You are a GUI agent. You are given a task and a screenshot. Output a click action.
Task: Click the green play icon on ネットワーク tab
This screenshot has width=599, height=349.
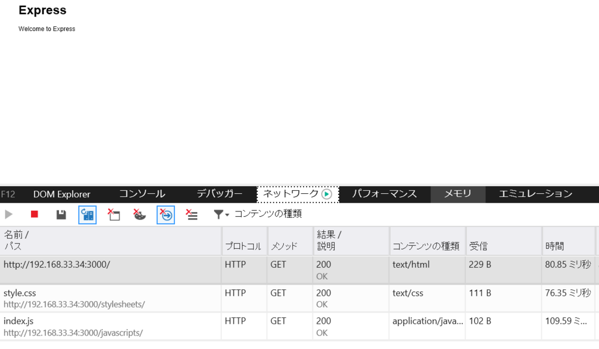point(326,194)
